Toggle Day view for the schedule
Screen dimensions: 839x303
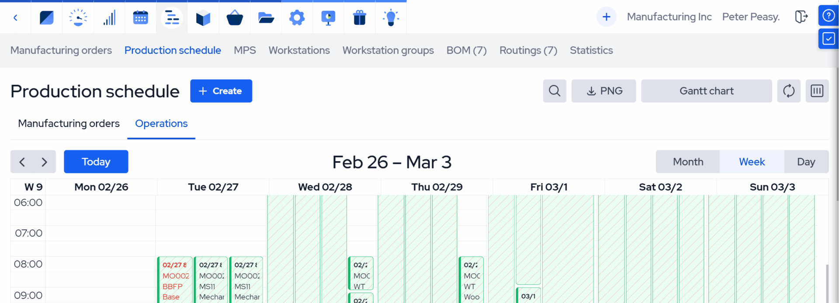pyautogui.click(x=806, y=162)
